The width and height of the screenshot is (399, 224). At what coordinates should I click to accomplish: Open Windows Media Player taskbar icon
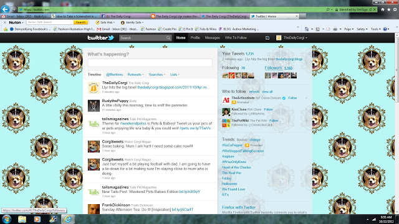[37, 219]
